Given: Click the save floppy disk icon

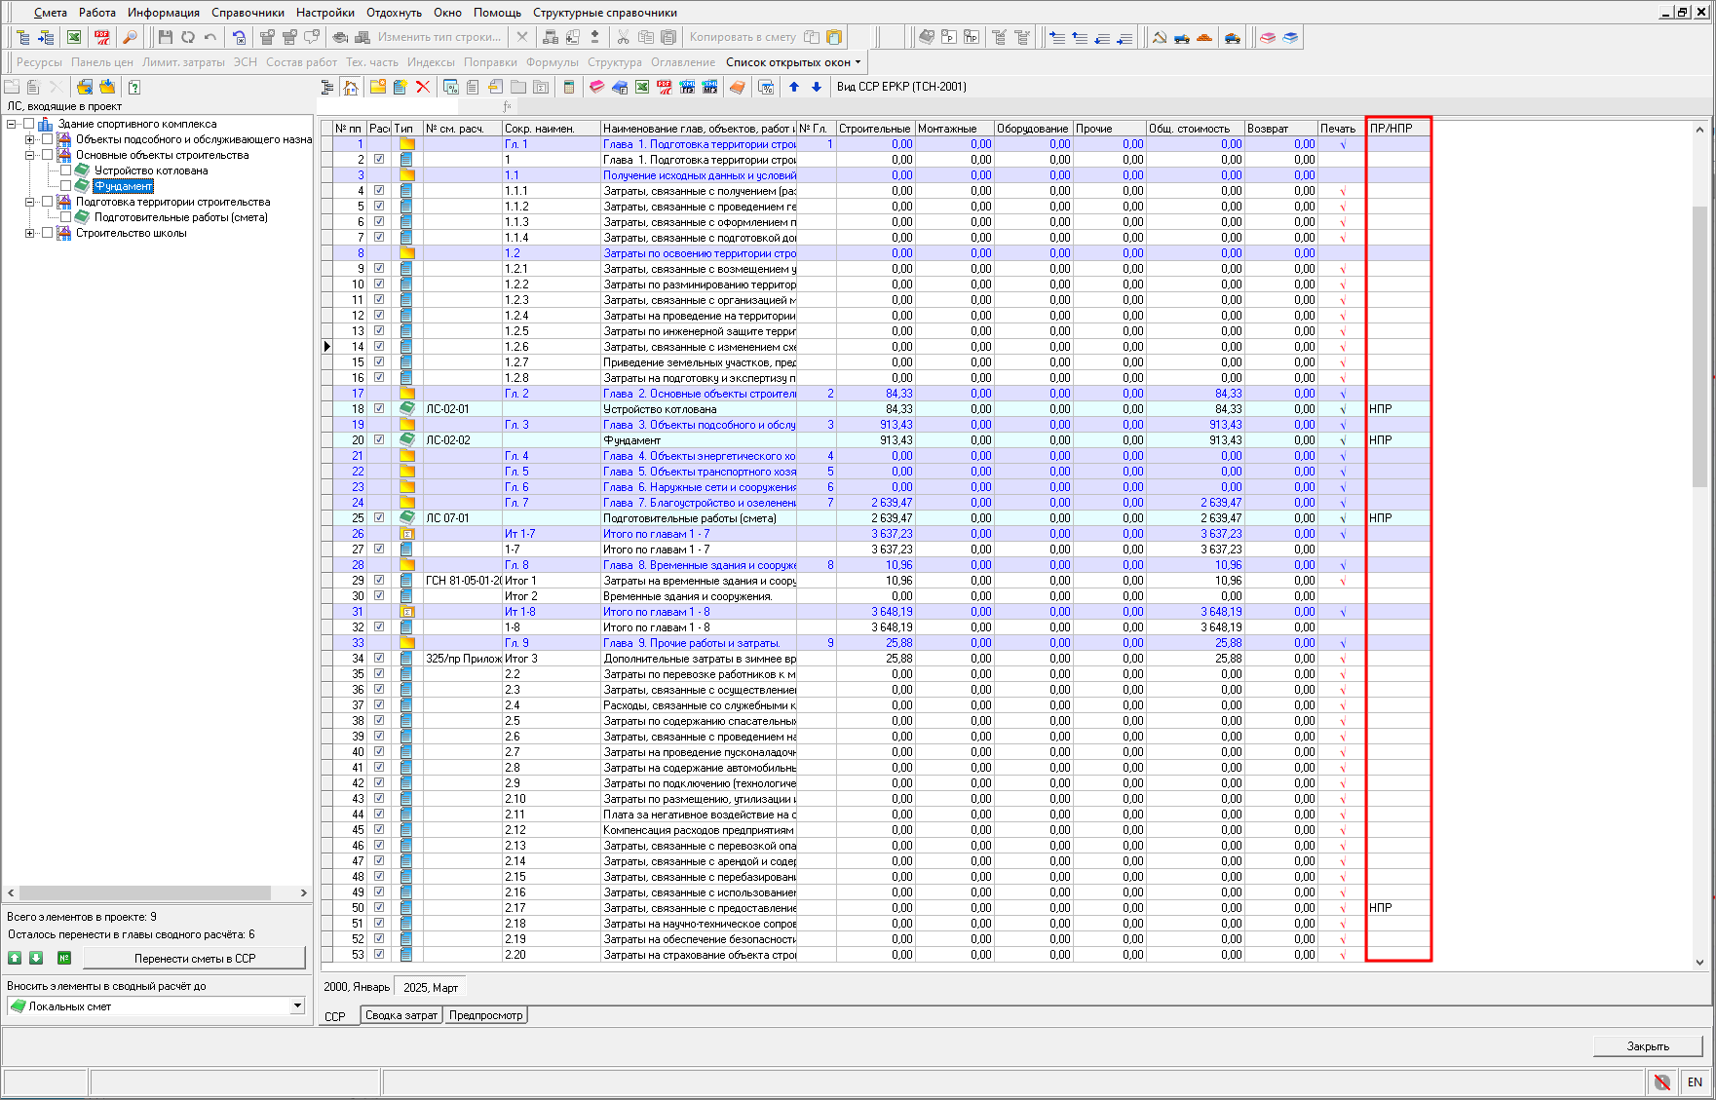Looking at the screenshot, I should [165, 37].
